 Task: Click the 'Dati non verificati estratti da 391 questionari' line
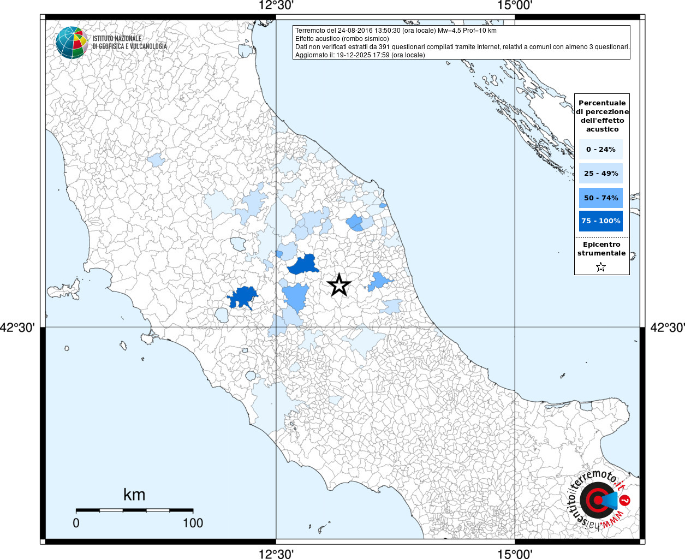coord(462,47)
